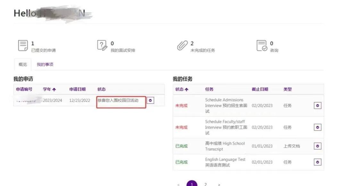
Task: Switch to the 概览 tab
Action: [x=22, y=65]
